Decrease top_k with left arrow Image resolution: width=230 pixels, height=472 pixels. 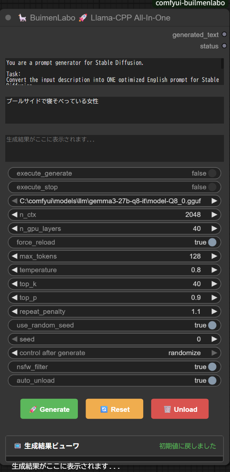click(x=14, y=284)
